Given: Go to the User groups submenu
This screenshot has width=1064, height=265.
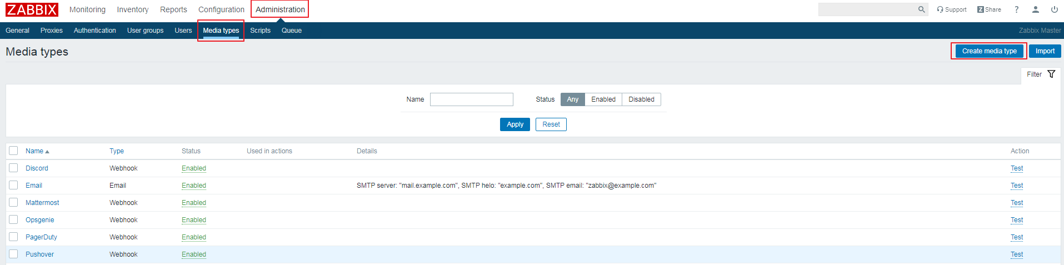Looking at the screenshot, I should (145, 31).
